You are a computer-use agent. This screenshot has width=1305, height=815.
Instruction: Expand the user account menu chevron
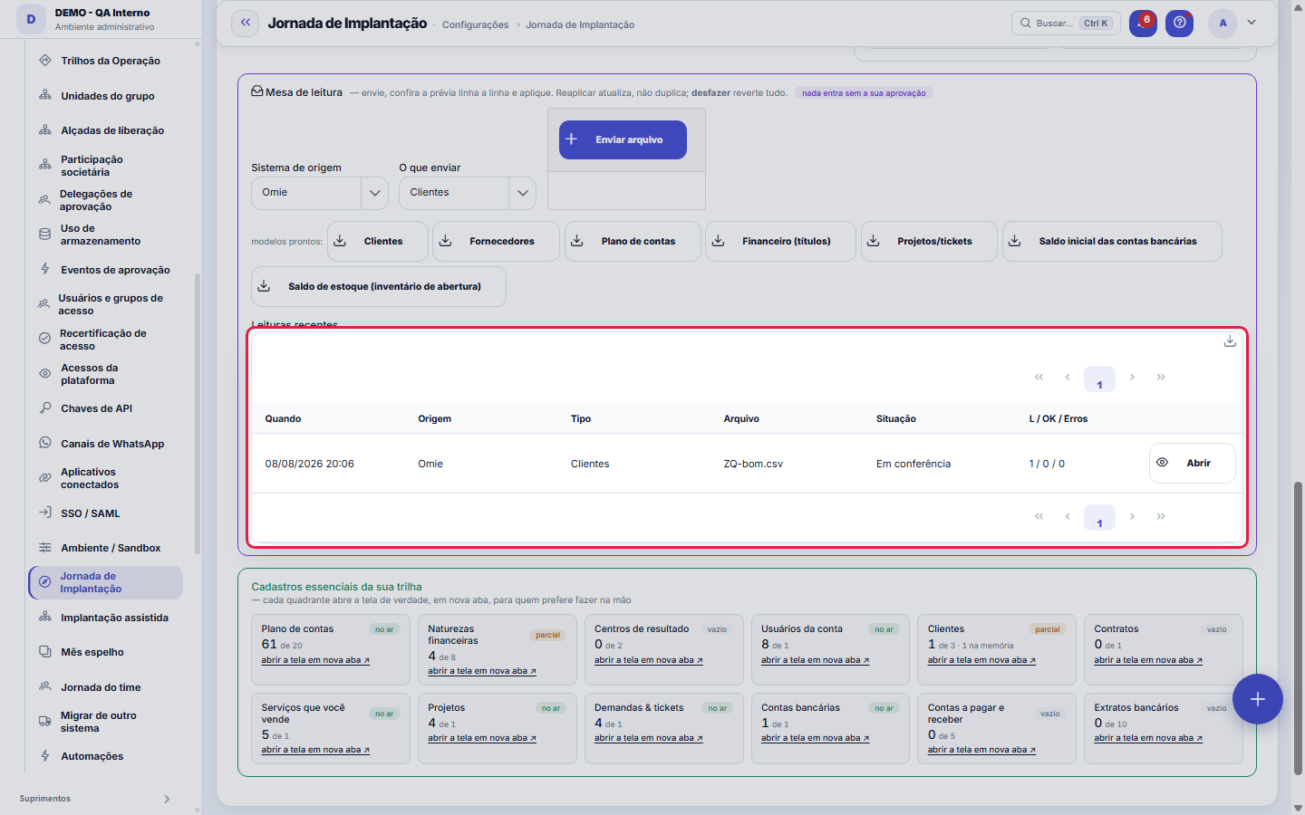tap(1252, 23)
